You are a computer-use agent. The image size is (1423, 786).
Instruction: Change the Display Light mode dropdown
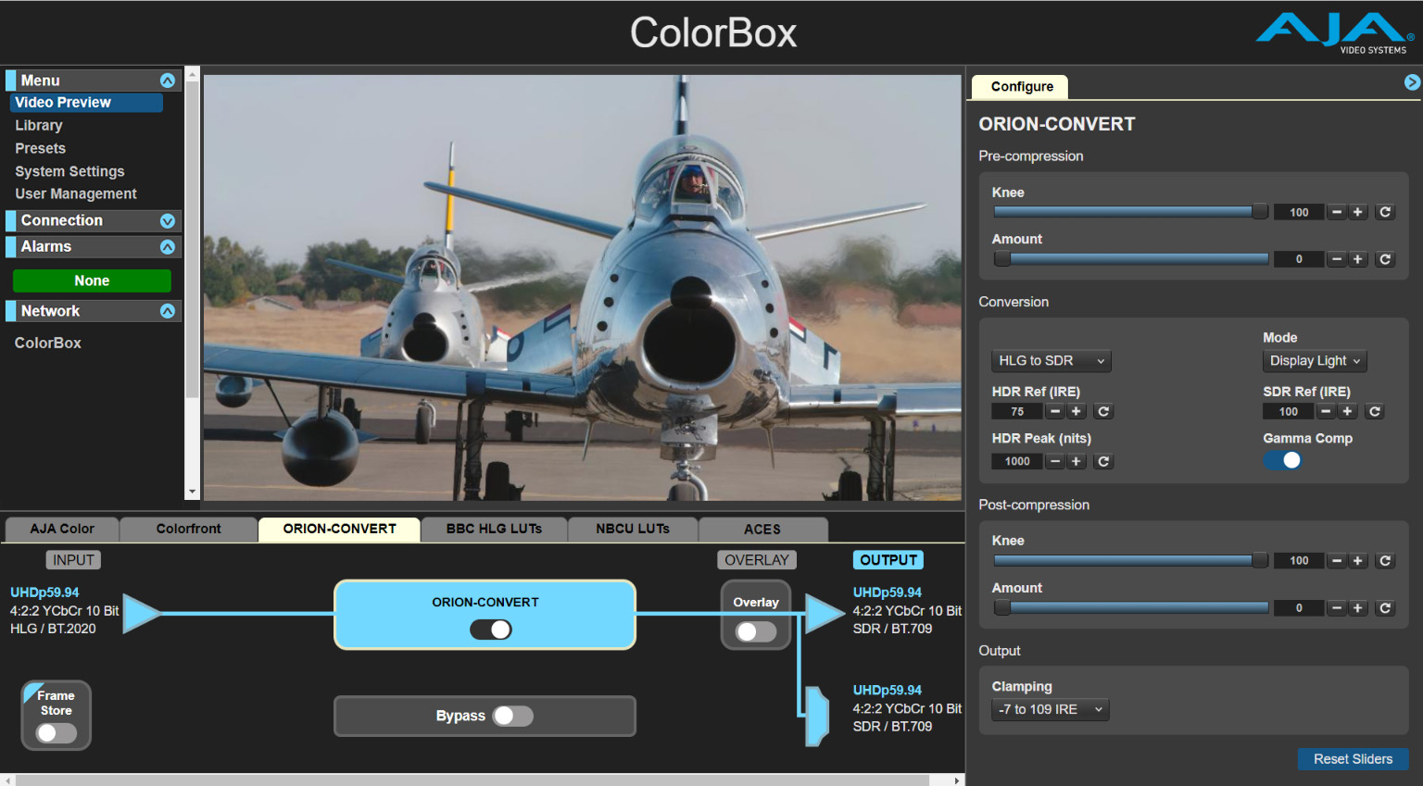coord(1314,360)
